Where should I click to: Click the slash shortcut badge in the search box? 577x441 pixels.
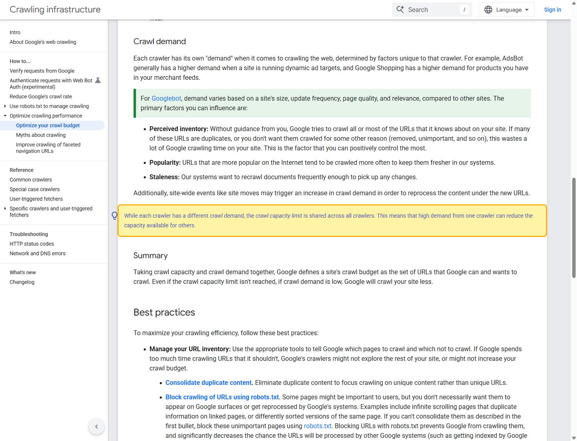(464, 10)
